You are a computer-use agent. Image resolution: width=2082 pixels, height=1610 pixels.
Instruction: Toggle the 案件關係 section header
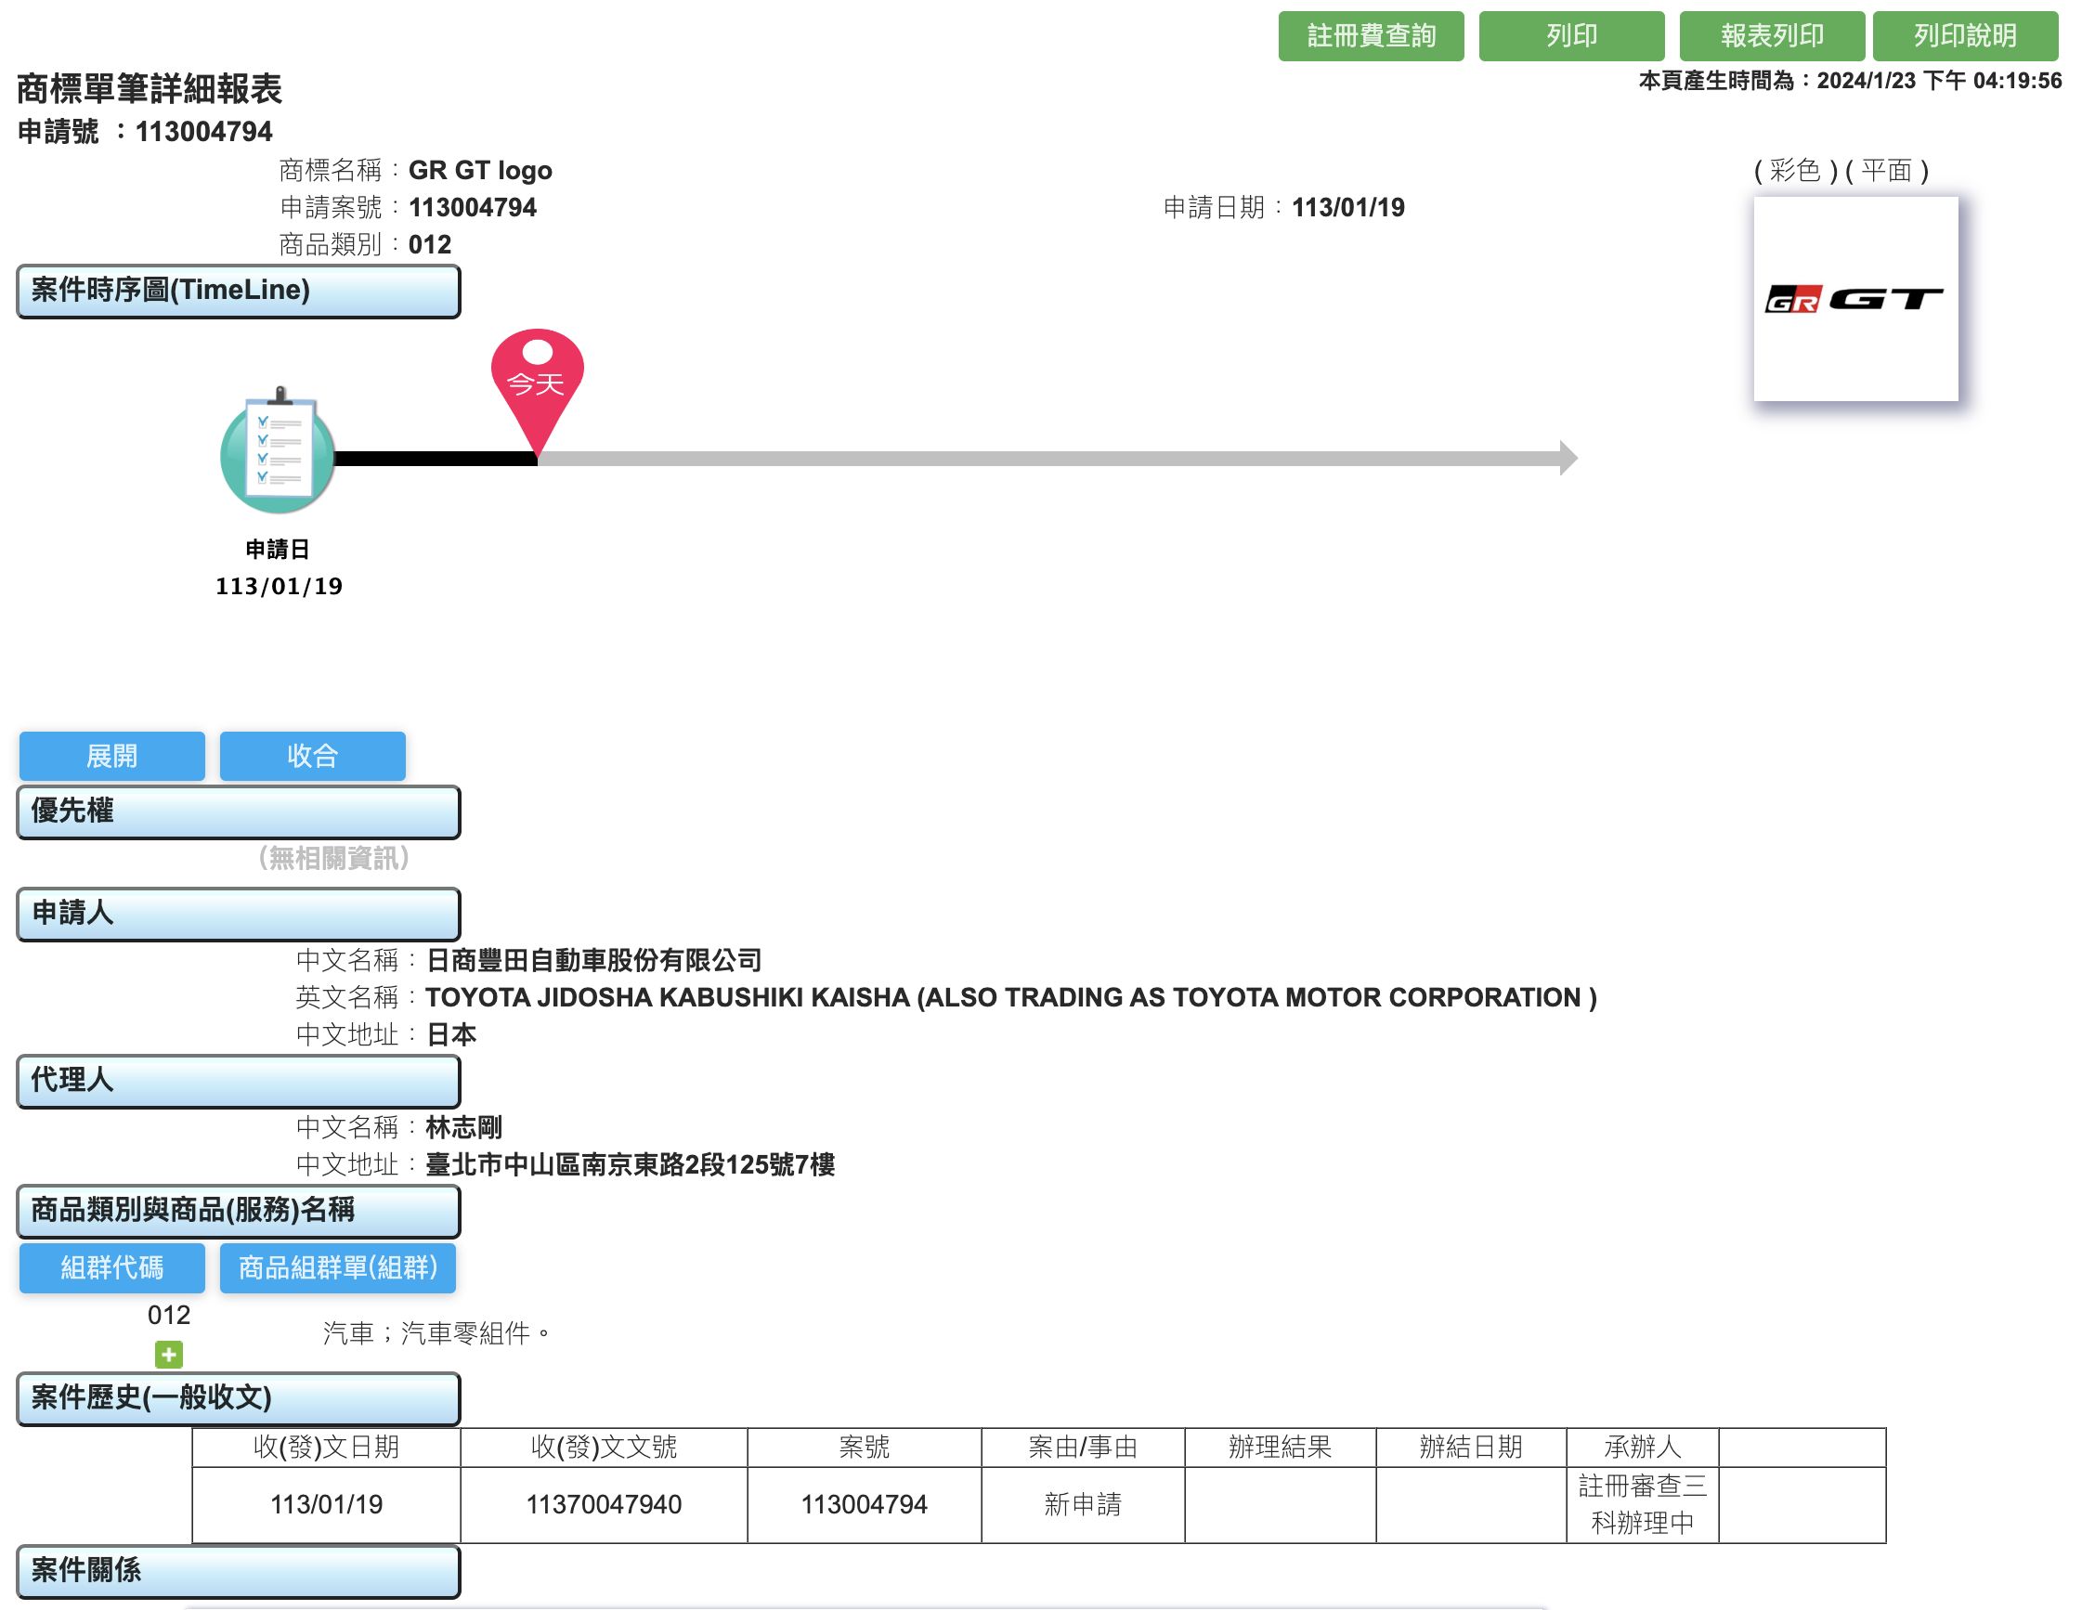click(239, 1571)
